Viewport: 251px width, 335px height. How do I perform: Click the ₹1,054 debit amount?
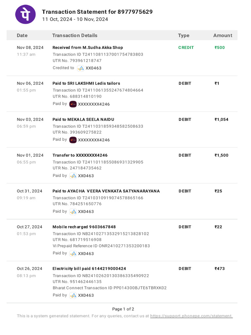tap(221, 119)
